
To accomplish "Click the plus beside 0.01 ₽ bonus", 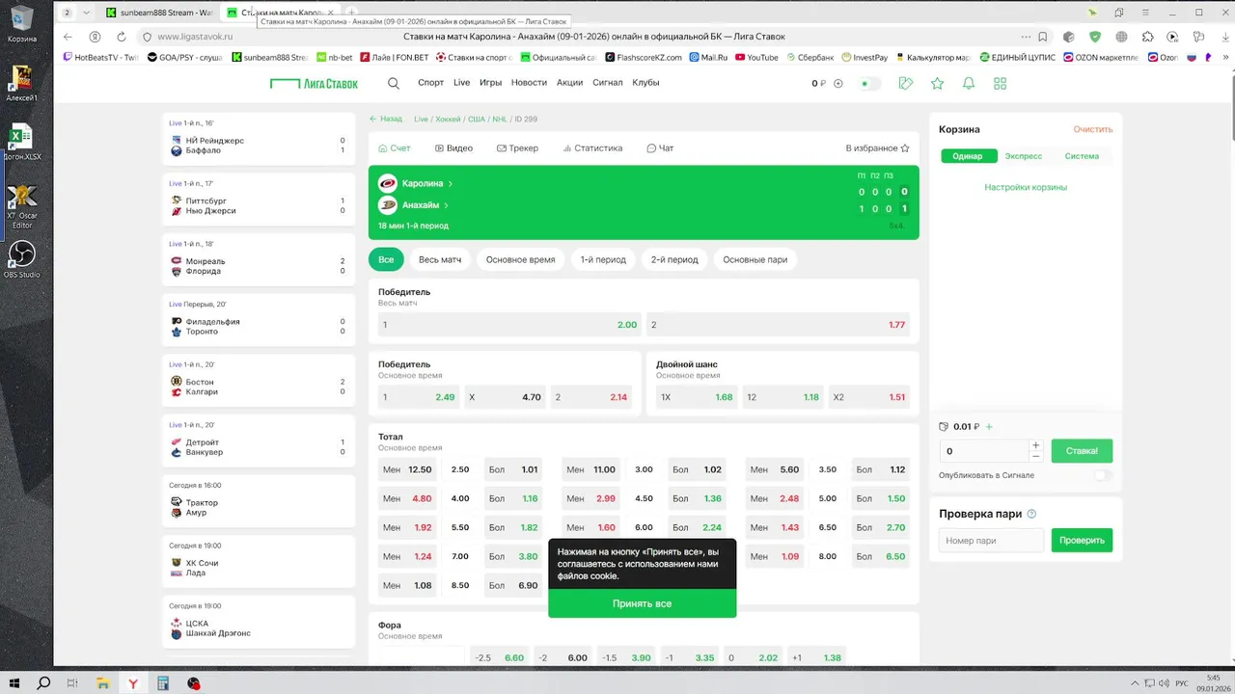I will (x=989, y=427).
